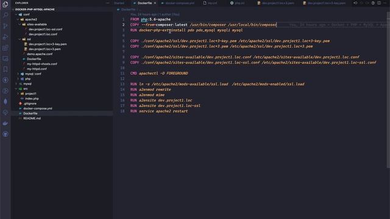The image size is (390, 219).
Task: Open Explorer panel more actions ellipsis
Action: click(x=107, y=3)
